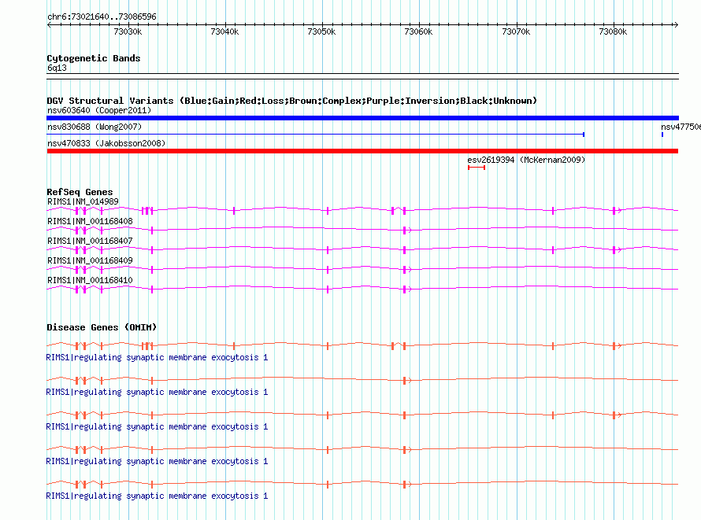701x520 pixels.
Task: Select the Cytogenetic Bands track title
Action: (94, 58)
